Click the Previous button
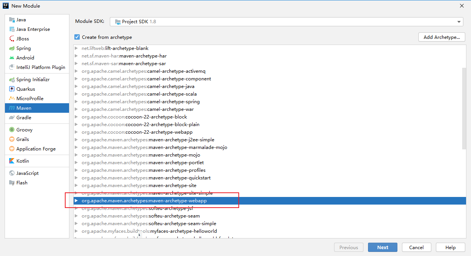Image resolution: width=471 pixels, height=256 pixels. [x=349, y=247]
